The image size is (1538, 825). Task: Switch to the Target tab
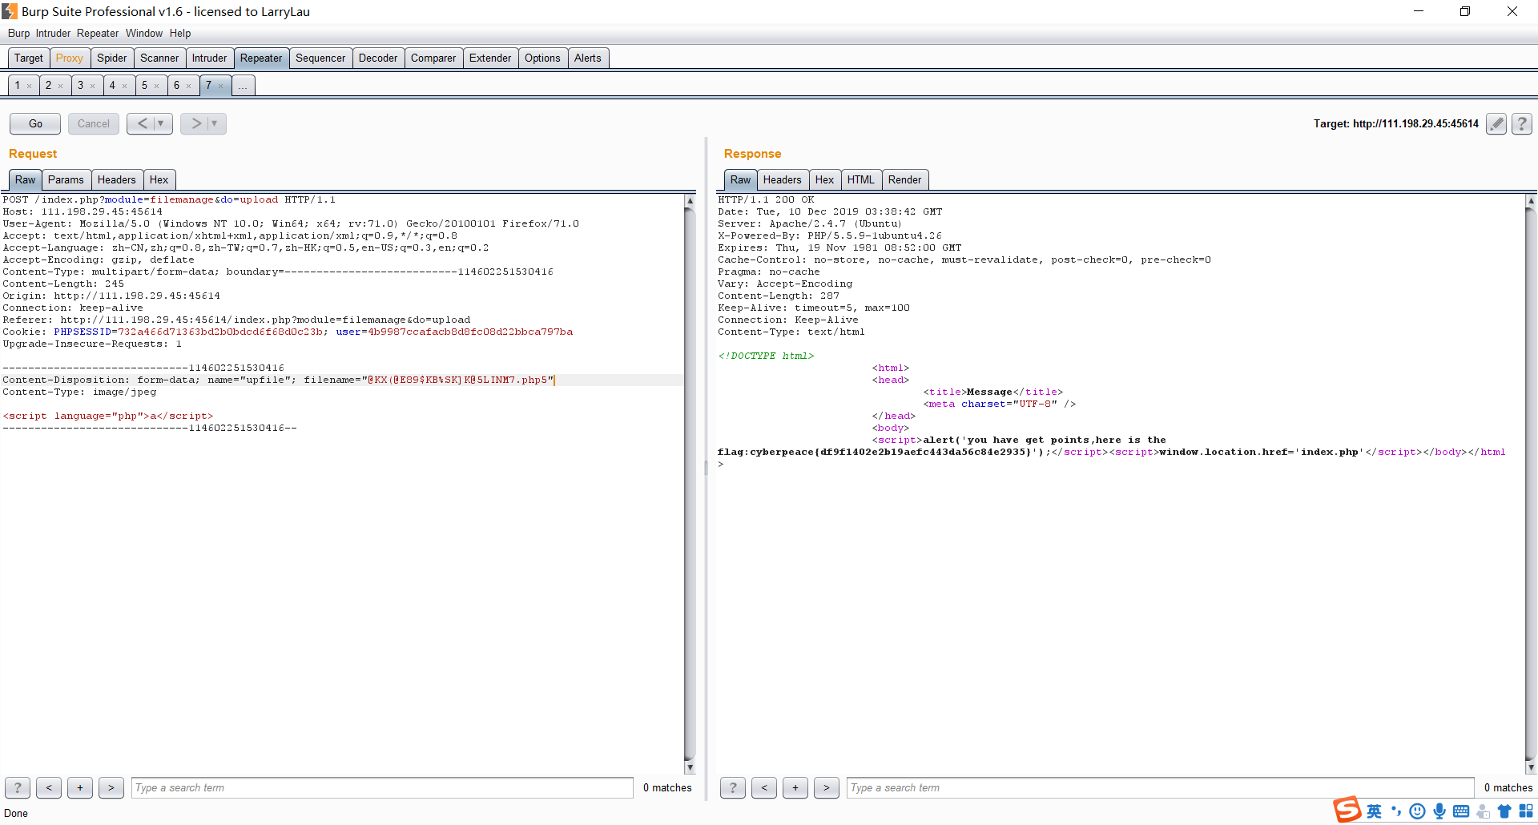click(x=29, y=58)
